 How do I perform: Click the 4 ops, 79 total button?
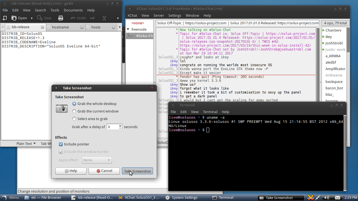[x=335, y=23]
